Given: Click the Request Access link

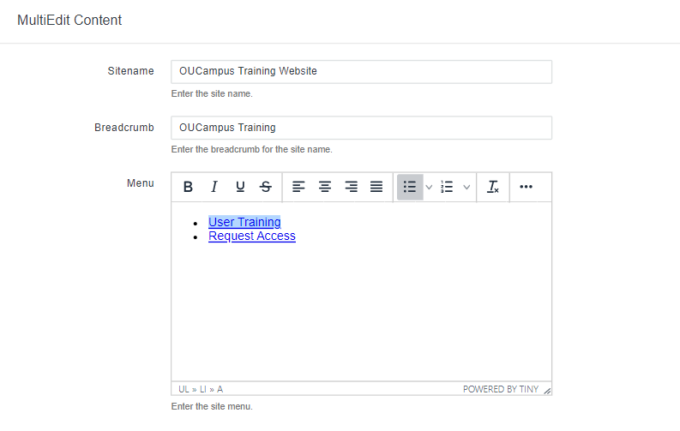Looking at the screenshot, I should [252, 236].
